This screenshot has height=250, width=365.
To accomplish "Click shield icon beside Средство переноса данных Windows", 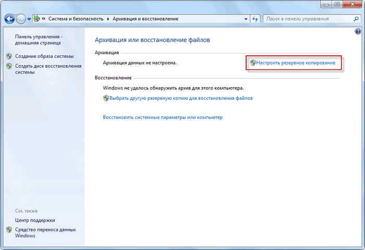I will pos(9,230).
